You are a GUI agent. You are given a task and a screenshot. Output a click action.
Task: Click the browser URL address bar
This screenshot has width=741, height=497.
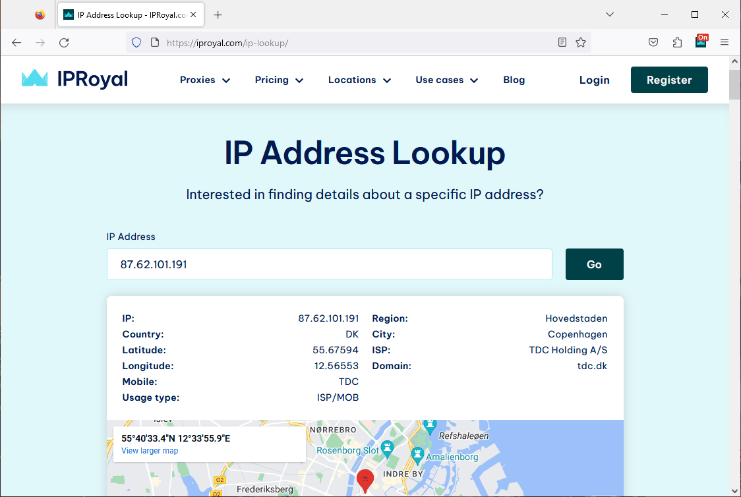pos(359,43)
